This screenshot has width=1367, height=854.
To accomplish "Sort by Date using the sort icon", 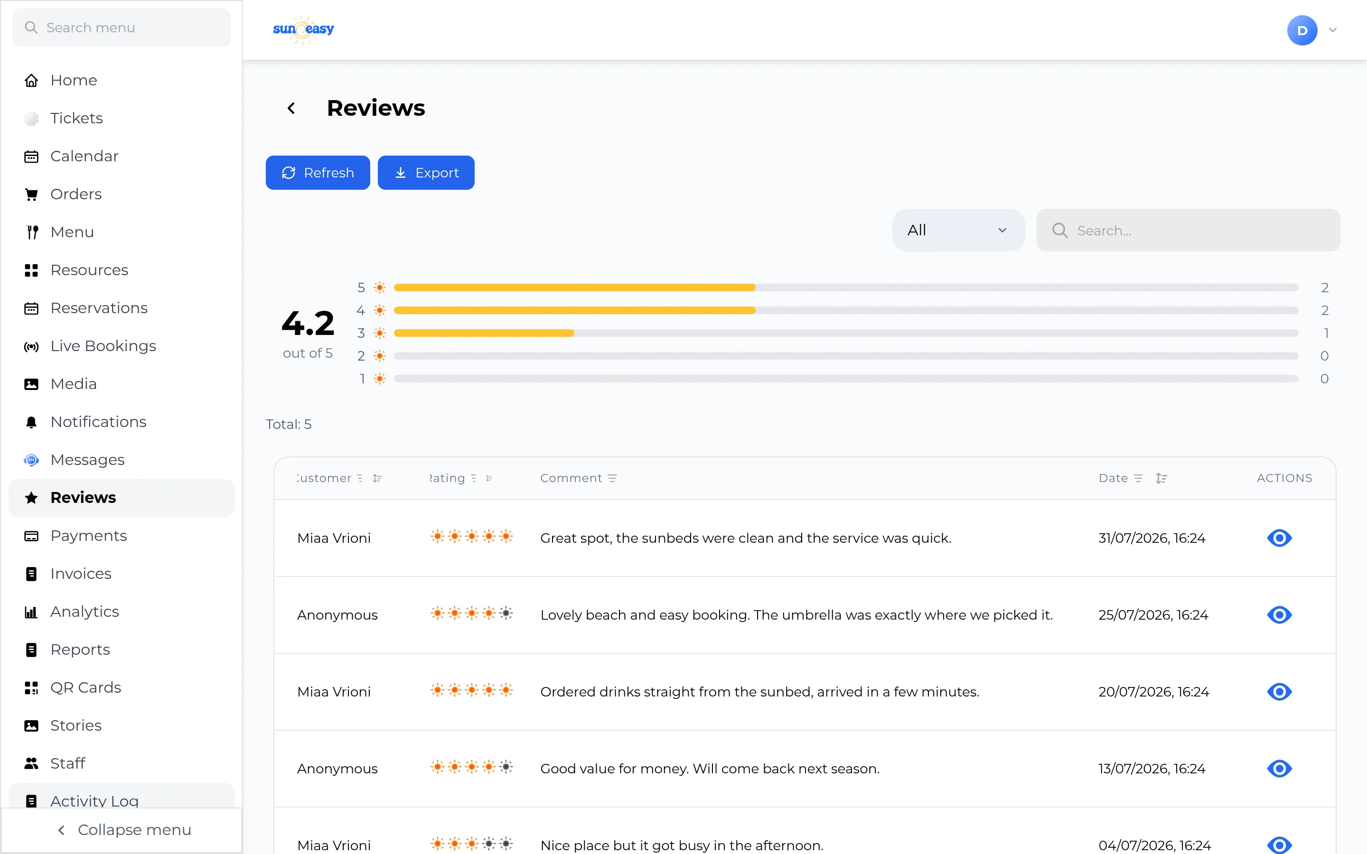I will (x=1161, y=478).
